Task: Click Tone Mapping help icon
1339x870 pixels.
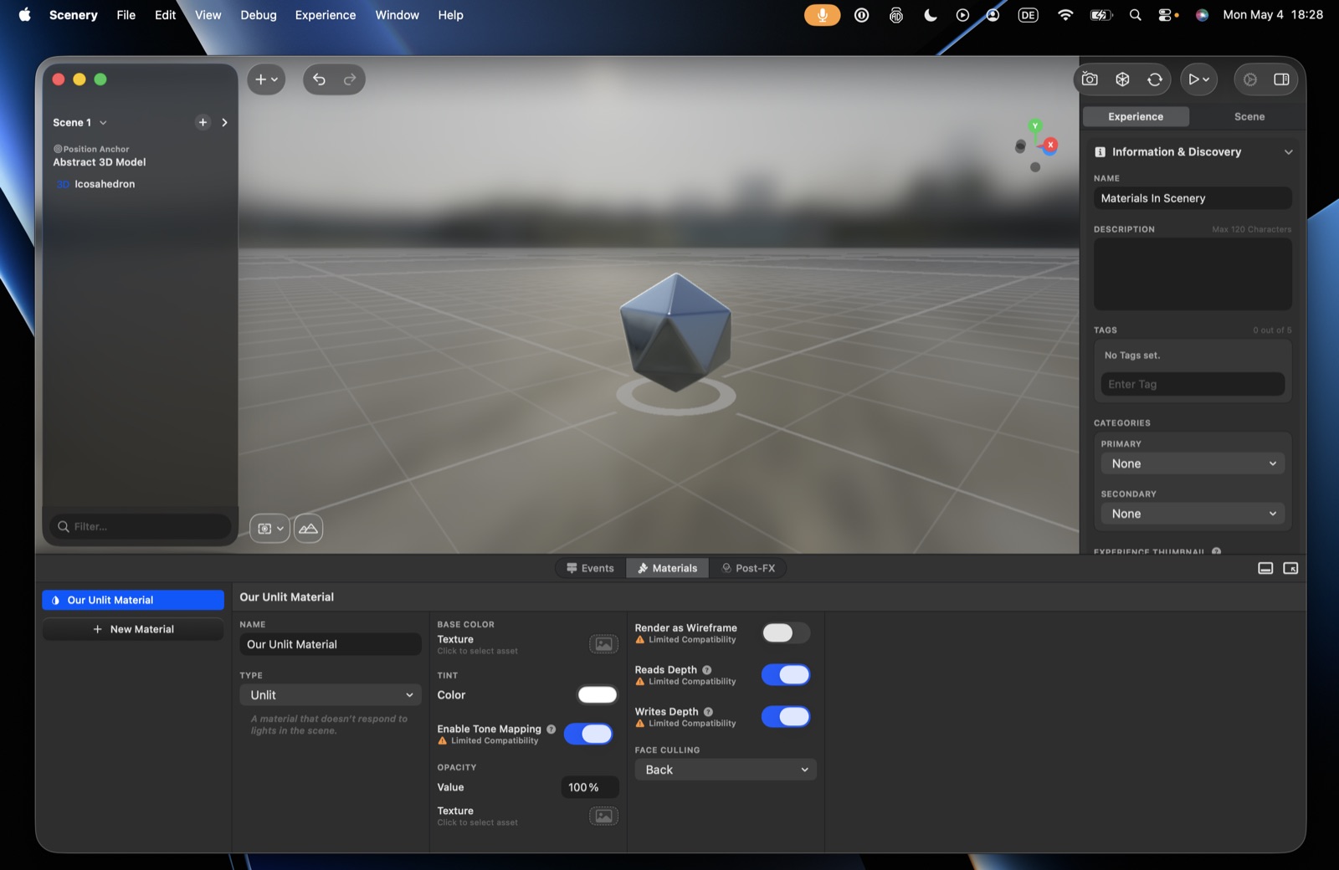Action: click(x=551, y=729)
